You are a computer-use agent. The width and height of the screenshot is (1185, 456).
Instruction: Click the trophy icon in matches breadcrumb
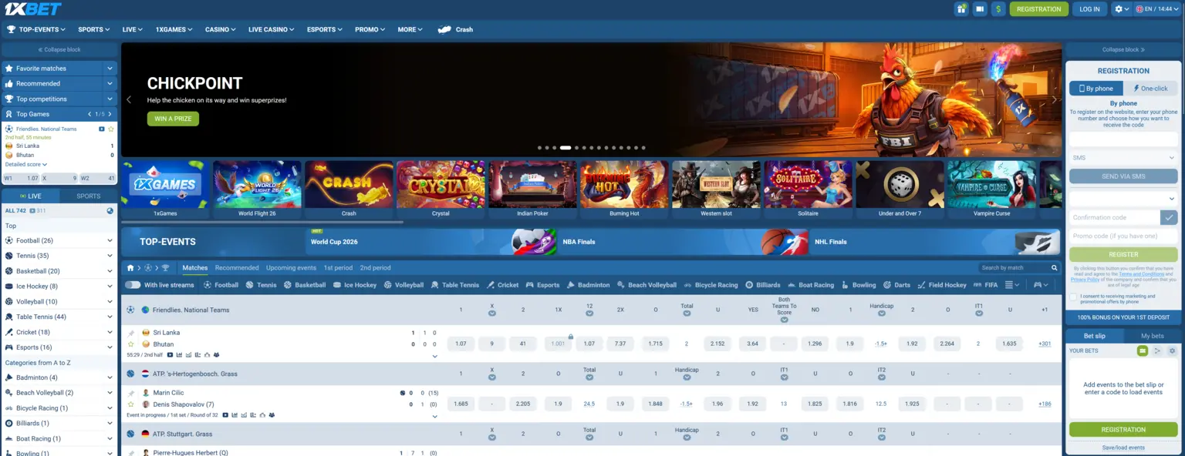tap(165, 268)
